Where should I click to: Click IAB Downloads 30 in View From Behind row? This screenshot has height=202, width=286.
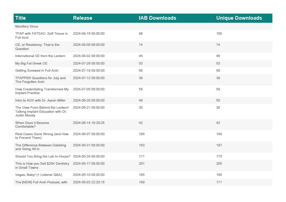click(141, 108)
